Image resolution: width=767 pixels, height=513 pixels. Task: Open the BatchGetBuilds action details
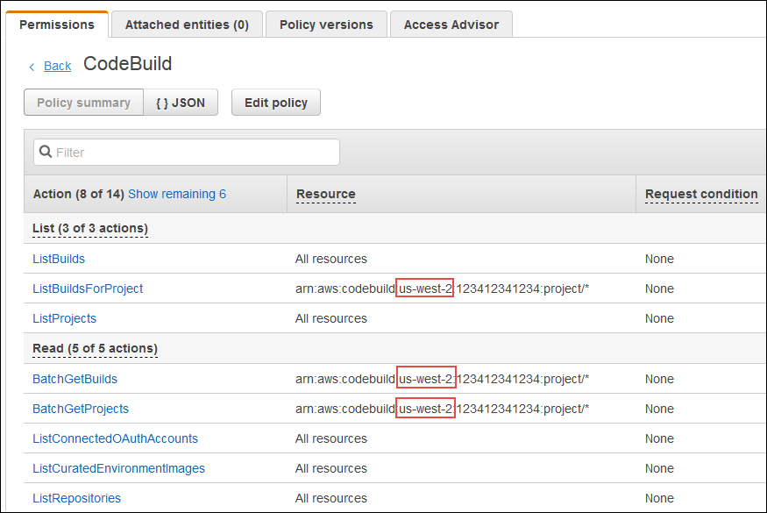[75, 379]
